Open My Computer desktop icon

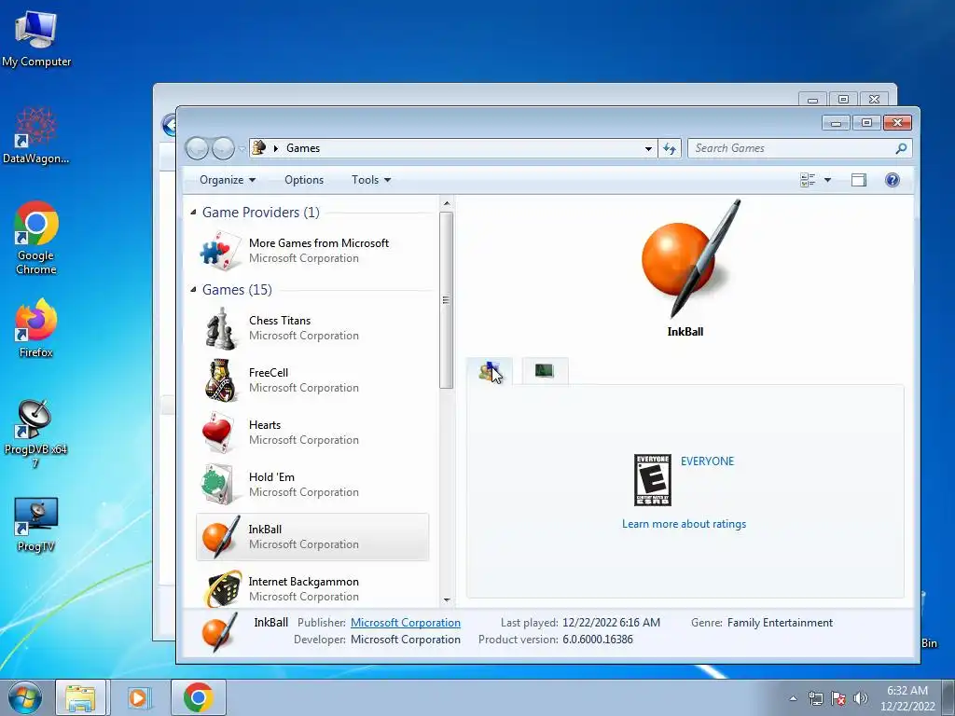point(36,37)
